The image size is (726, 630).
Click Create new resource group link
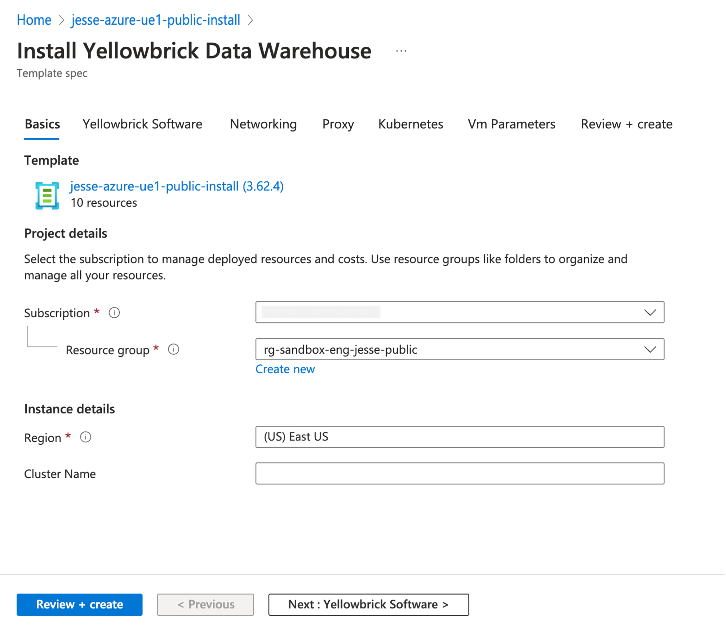click(x=285, y=369)
